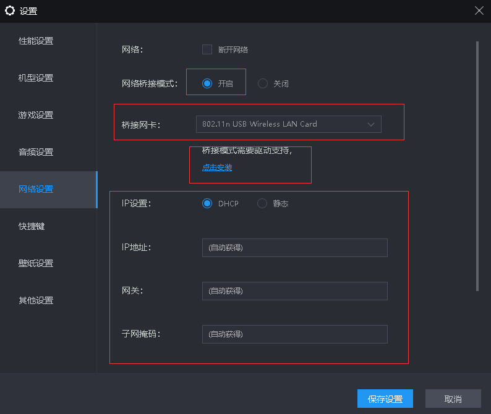Choose DHCP for IP settings
This screenshot has width=491, height=414.
click(207, 203)
